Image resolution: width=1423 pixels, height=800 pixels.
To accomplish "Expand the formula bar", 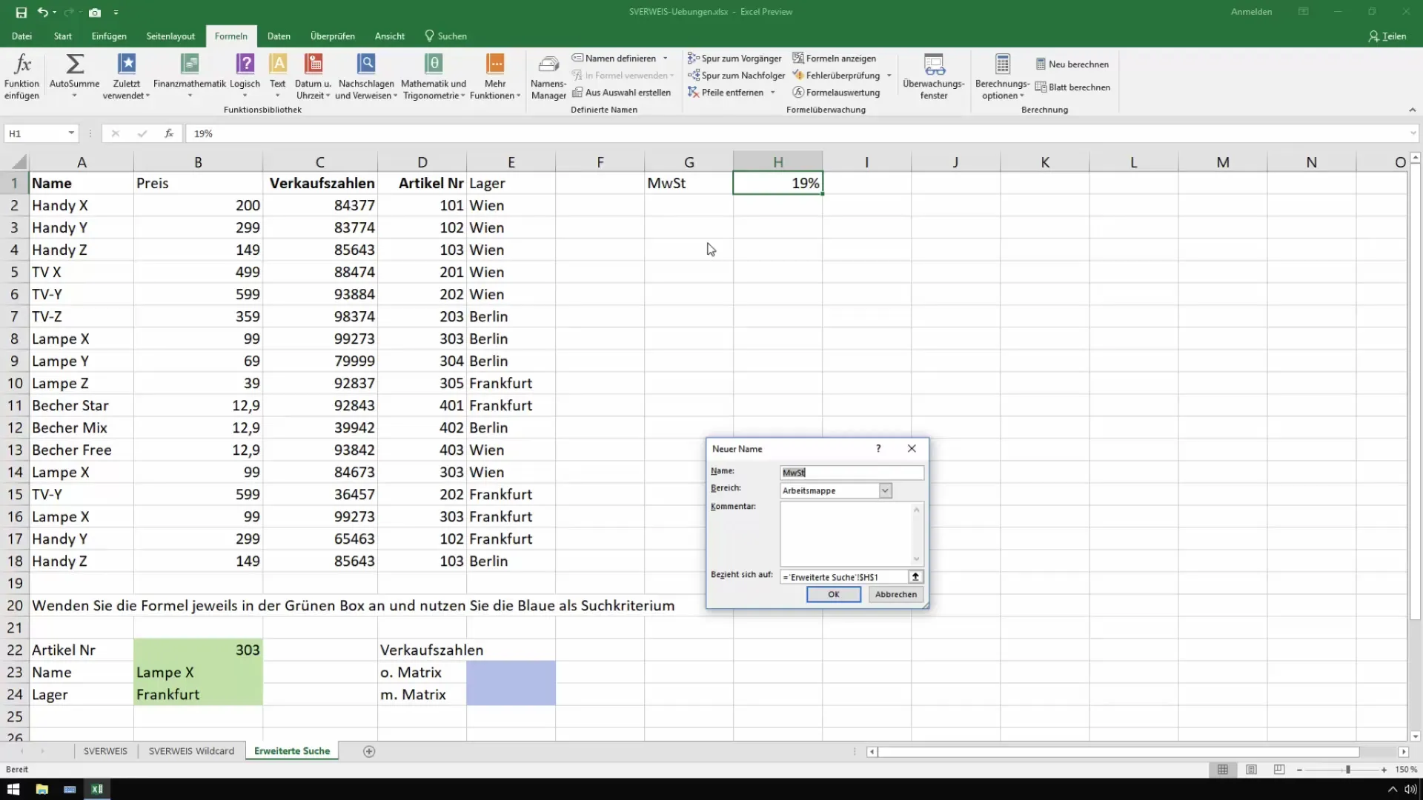I will (1413, 133).
